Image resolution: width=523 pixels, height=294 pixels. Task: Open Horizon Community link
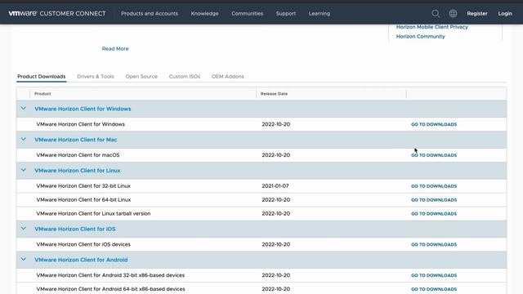pyautogui.click(x=420, y=36)
